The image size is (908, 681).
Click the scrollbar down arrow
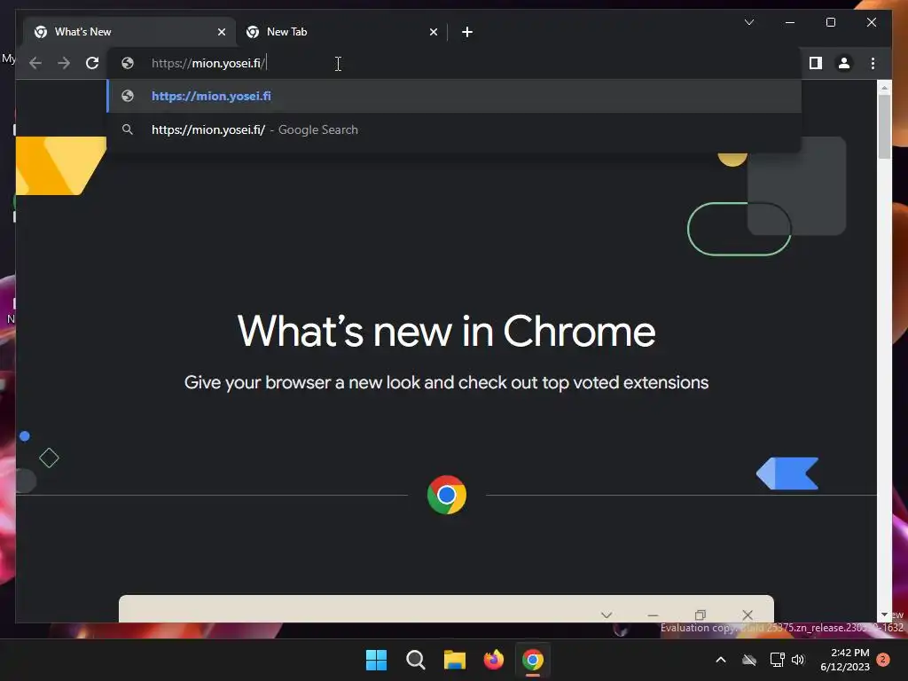(x=884, y=614)
